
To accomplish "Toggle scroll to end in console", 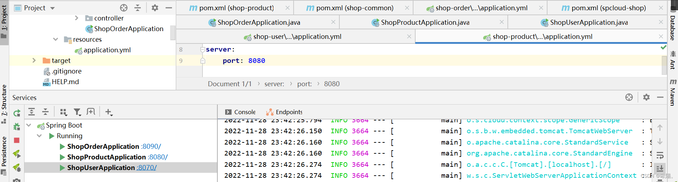I will pos(660,168).
